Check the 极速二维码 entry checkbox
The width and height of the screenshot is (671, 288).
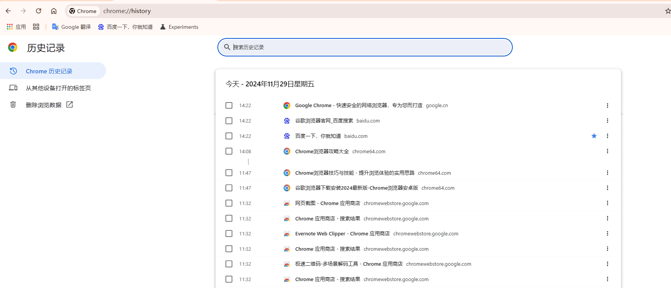point(229,264)
